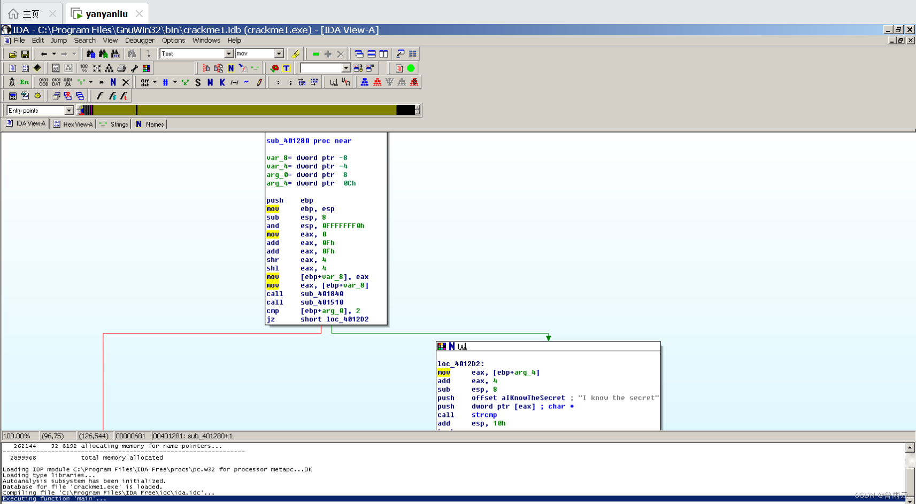Click 'loc_4012D2' in the jz instruction

point(348,320)
